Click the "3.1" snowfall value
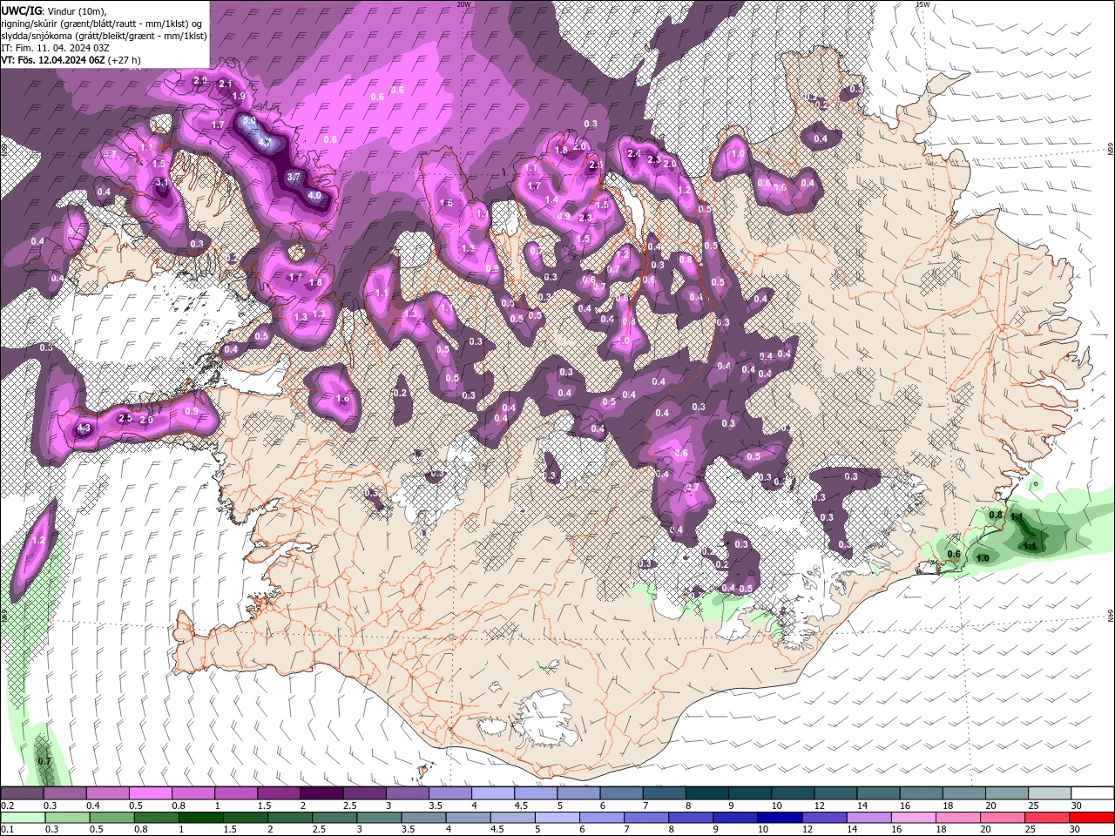Screen dimensions: 1115x836 coord(161,183)
